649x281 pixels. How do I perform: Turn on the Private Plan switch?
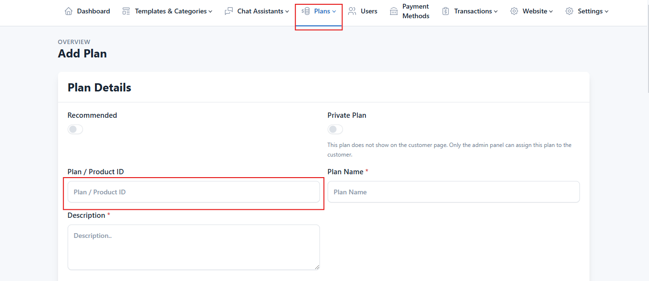pos(335,129)
